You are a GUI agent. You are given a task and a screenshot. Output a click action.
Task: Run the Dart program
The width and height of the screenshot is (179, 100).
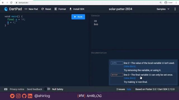78,17
